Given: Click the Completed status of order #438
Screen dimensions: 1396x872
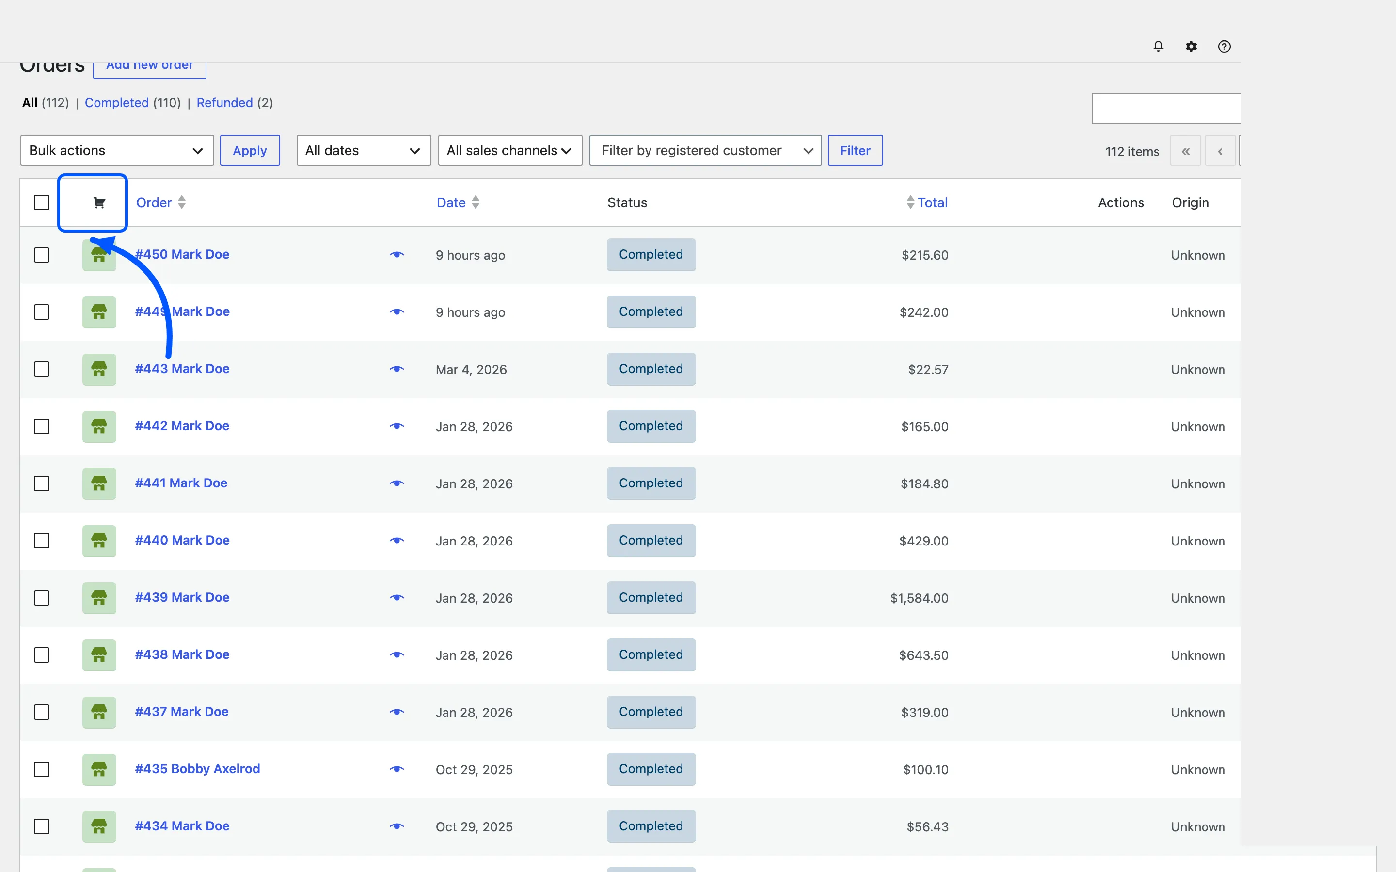Looking at the screenshot, I should coord(650,654).
